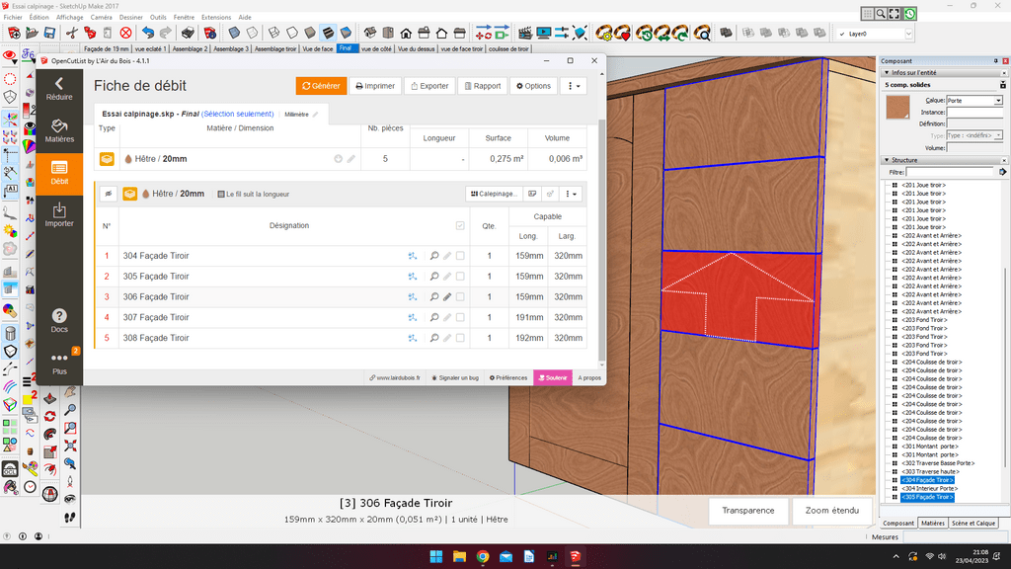
Task: Toggle visibility of the Hêtre 20mm group
Action: click(x=109, y=194)
